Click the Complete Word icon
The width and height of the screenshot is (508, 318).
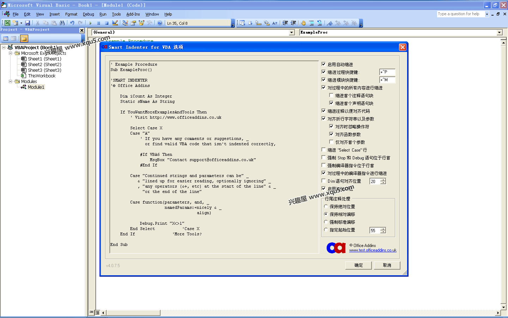(x=275, y=23)
